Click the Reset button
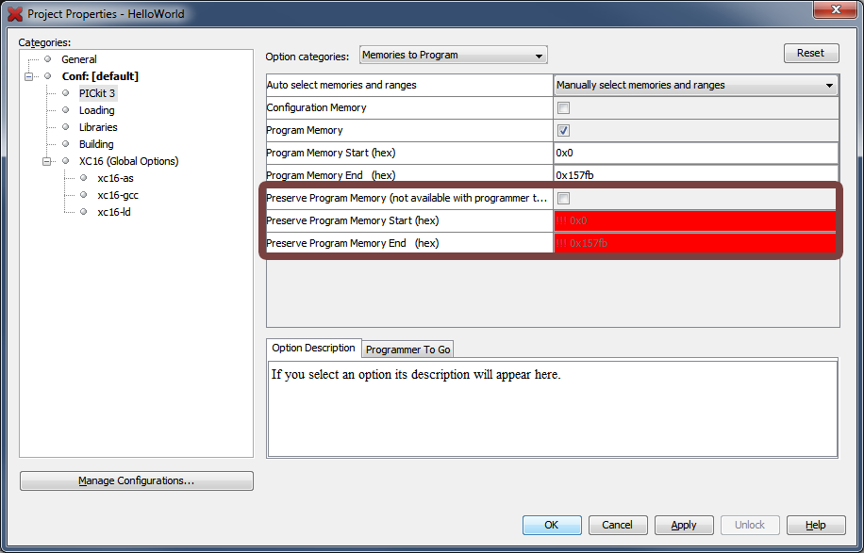Image resolution: width=864 pixels, height=553 pixels. pyautogui.click(x=810, y=54)
